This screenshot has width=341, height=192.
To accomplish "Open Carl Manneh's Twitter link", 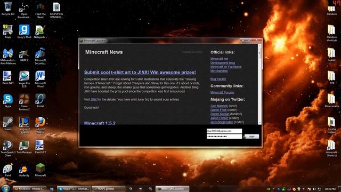I will 219,106.
